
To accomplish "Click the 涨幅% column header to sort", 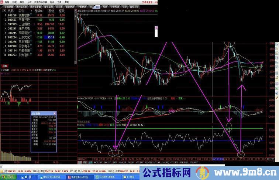I will (38, 11).
